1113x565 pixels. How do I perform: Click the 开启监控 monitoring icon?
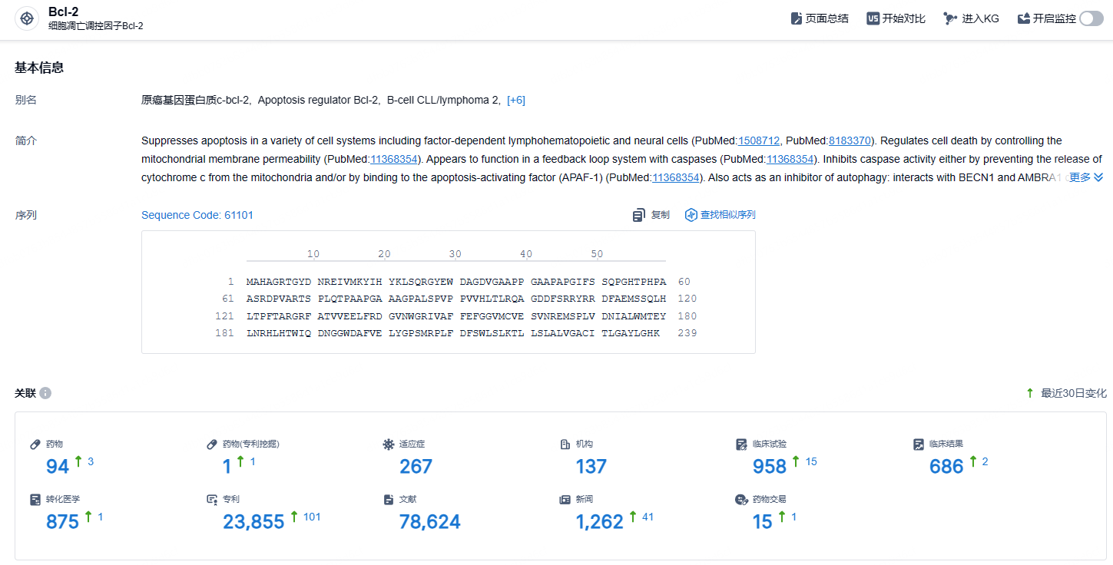pyautogui.click(x=1023, y=18)
